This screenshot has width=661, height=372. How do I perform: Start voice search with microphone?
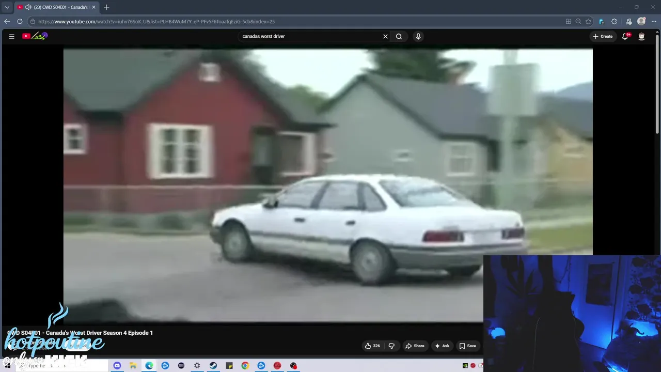click(x=418, y=36)
